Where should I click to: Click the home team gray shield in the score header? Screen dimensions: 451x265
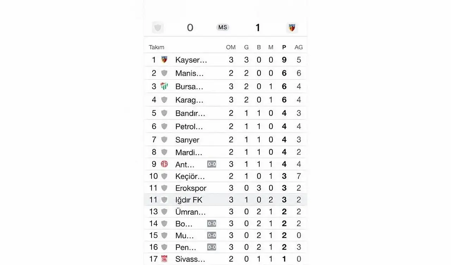158,27
